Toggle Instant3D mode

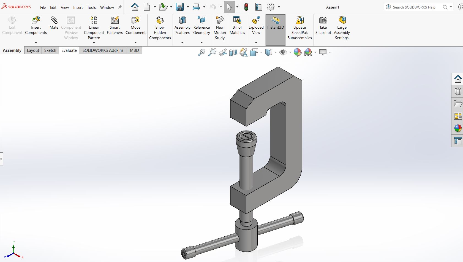click(x=276, y=23)
